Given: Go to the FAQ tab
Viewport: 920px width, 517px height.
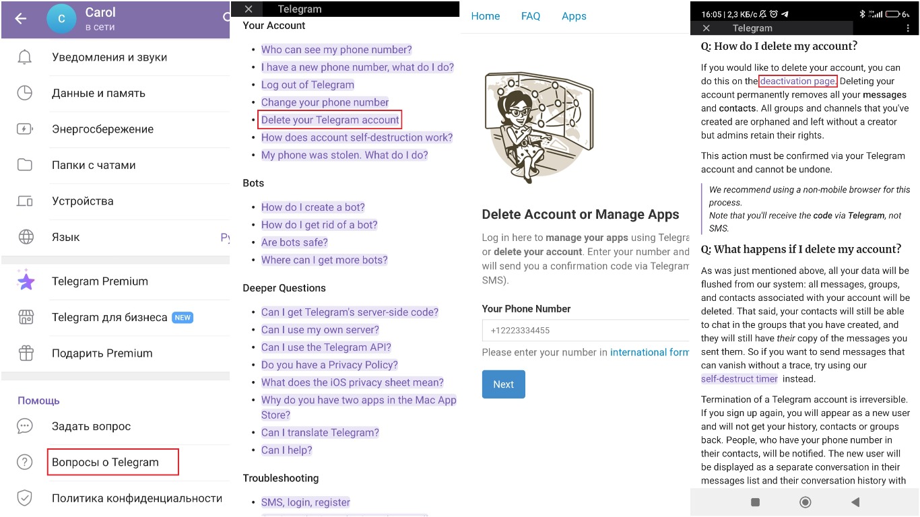Looking at the screenshot, I should click(531, 16).
